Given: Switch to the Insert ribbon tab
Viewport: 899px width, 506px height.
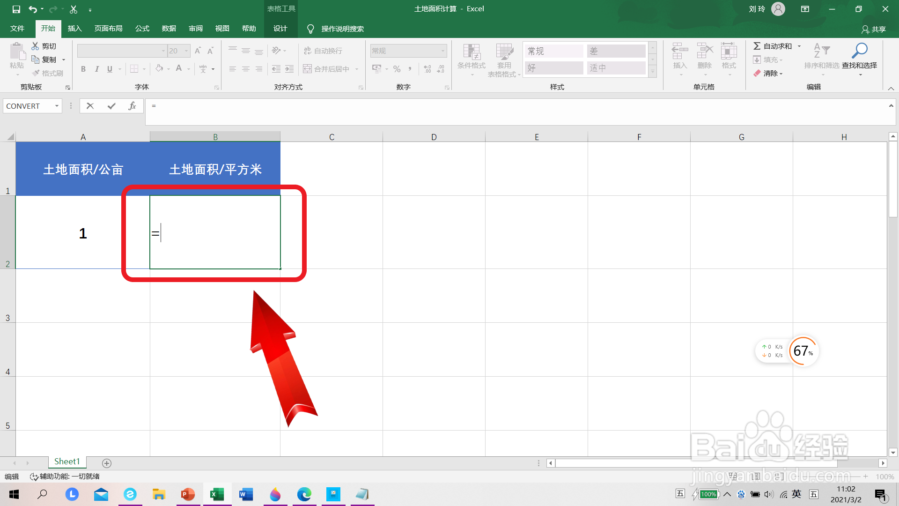Looking at the screenshot, I should tap(74, 29).
